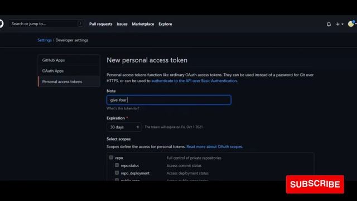357x201 pixels.
Task: Click into the Note text field
Action: pos(169,100)
